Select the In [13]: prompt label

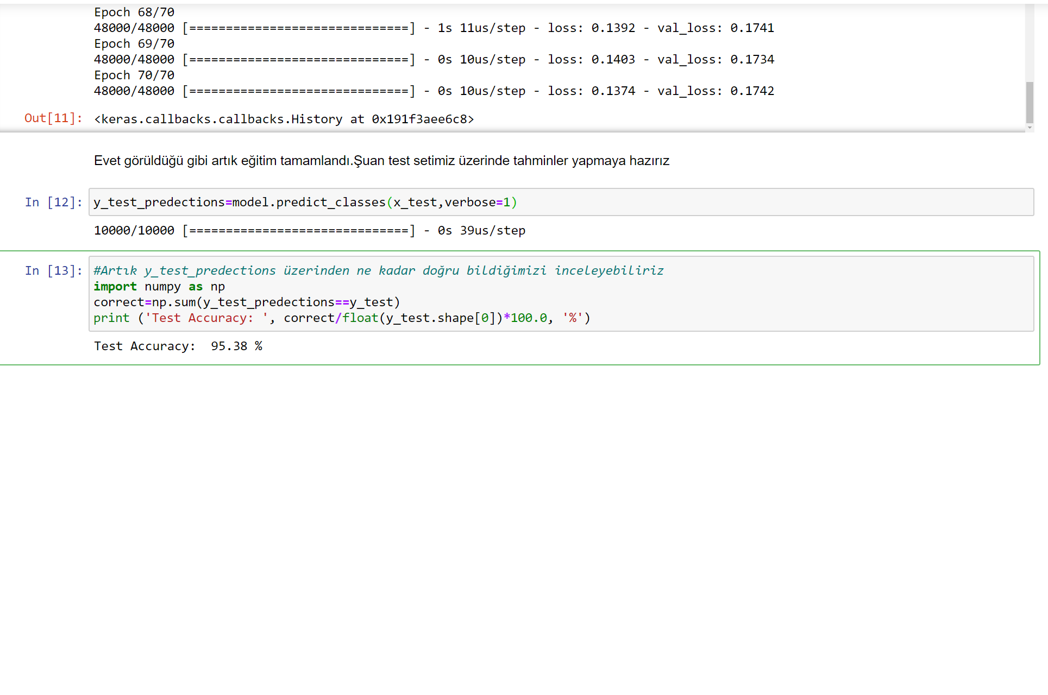click(x=53, y=270)
